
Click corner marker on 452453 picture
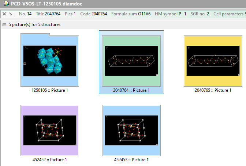[x=156, y=144]
